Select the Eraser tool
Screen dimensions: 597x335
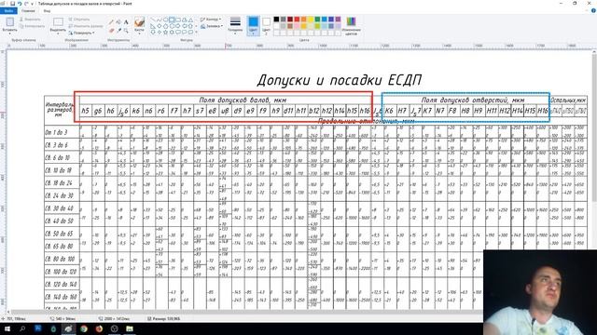[x=111, y=30]
